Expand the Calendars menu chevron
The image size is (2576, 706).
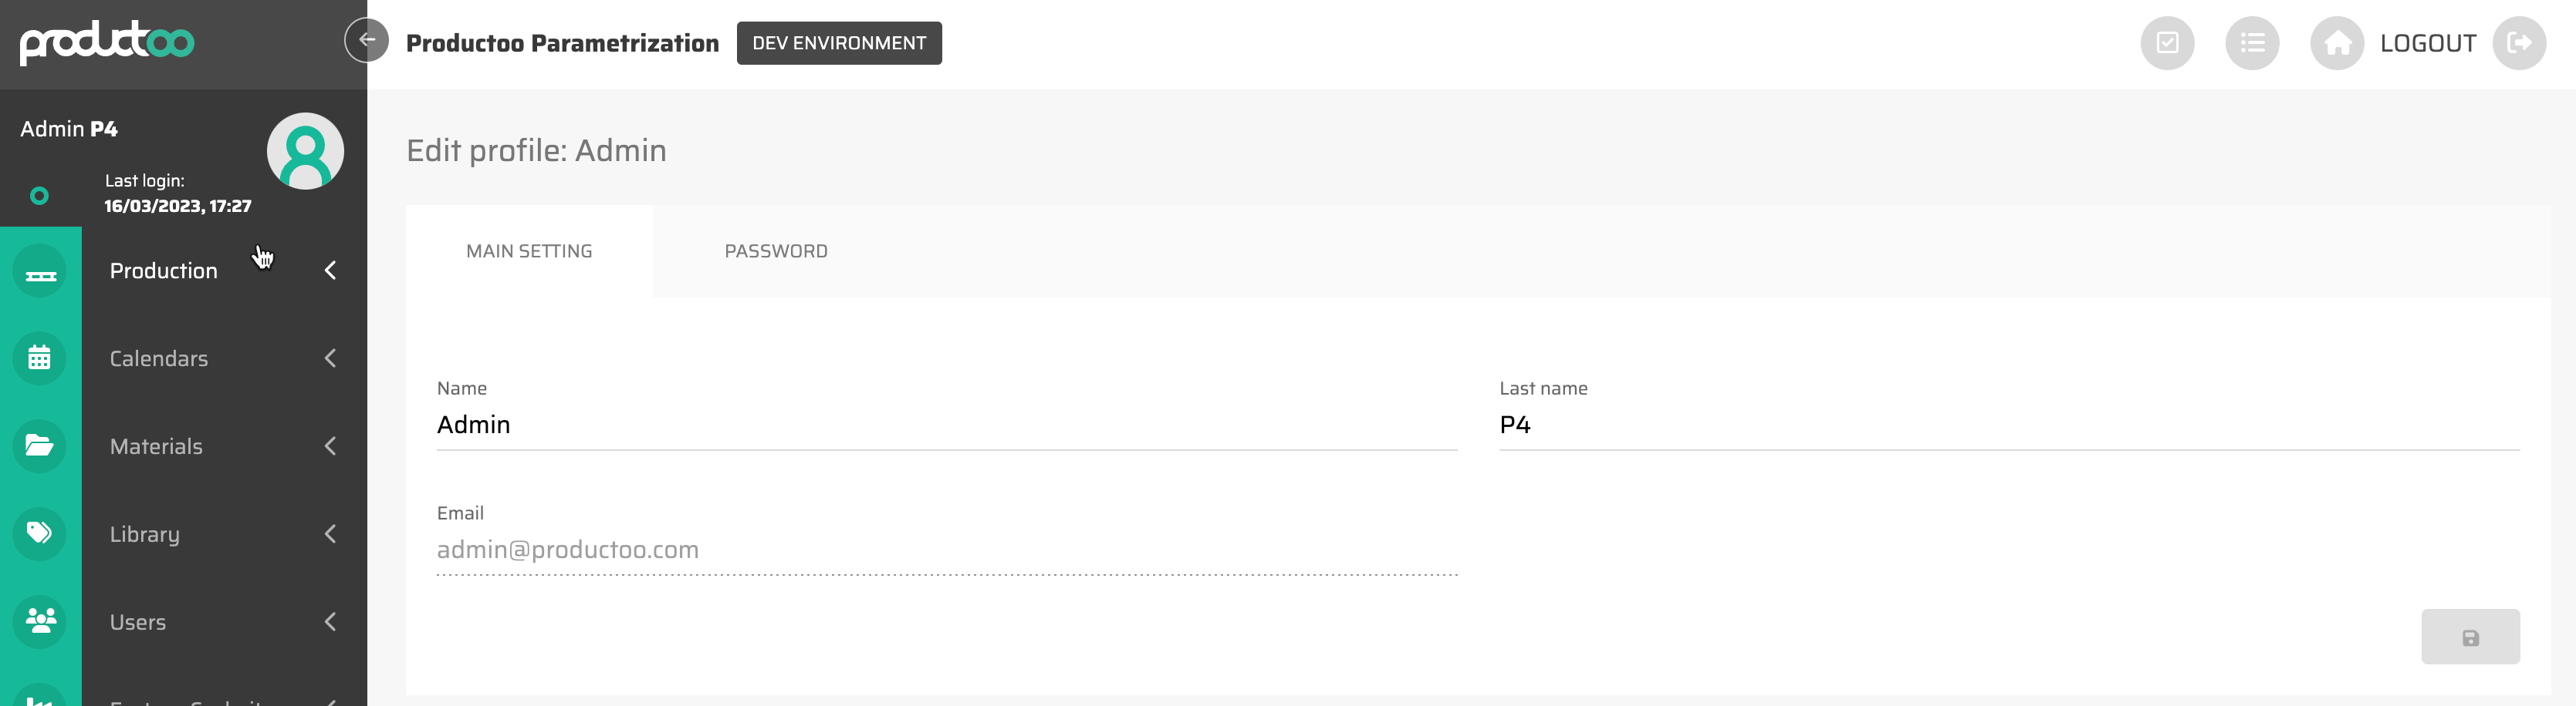330,358
